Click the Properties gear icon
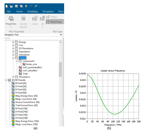 (11, 19)
